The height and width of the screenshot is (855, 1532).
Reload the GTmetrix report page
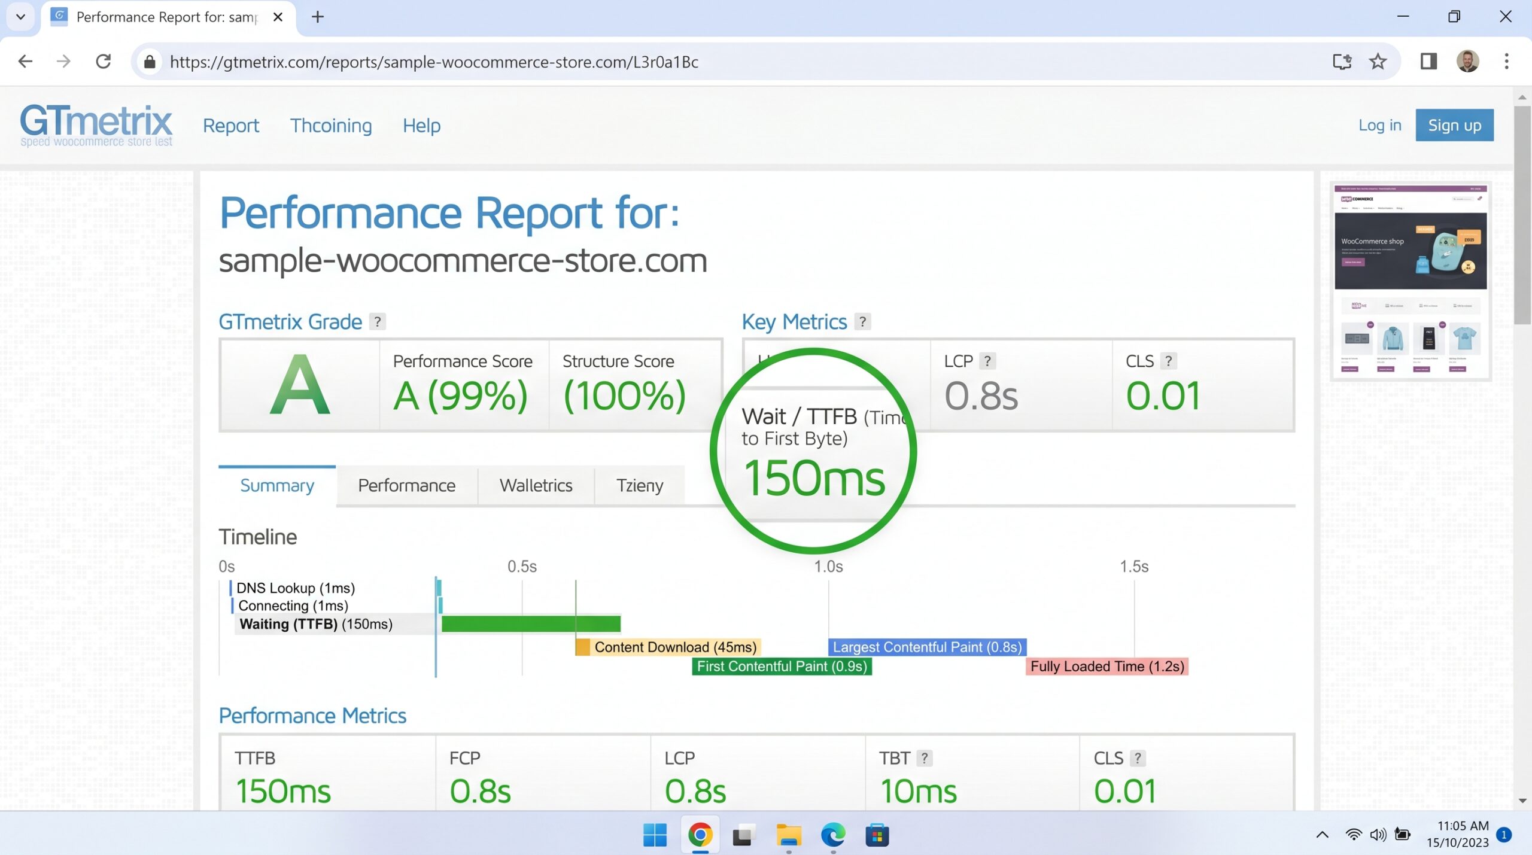click(x=104, y=62)
